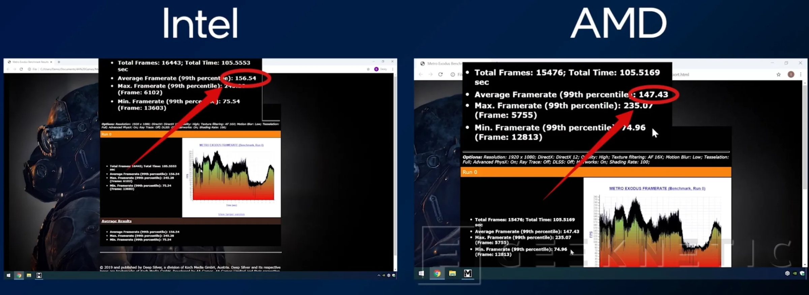Bookmark the page in AMD browser window
This screenshot has height=295, width=809.
779,74
